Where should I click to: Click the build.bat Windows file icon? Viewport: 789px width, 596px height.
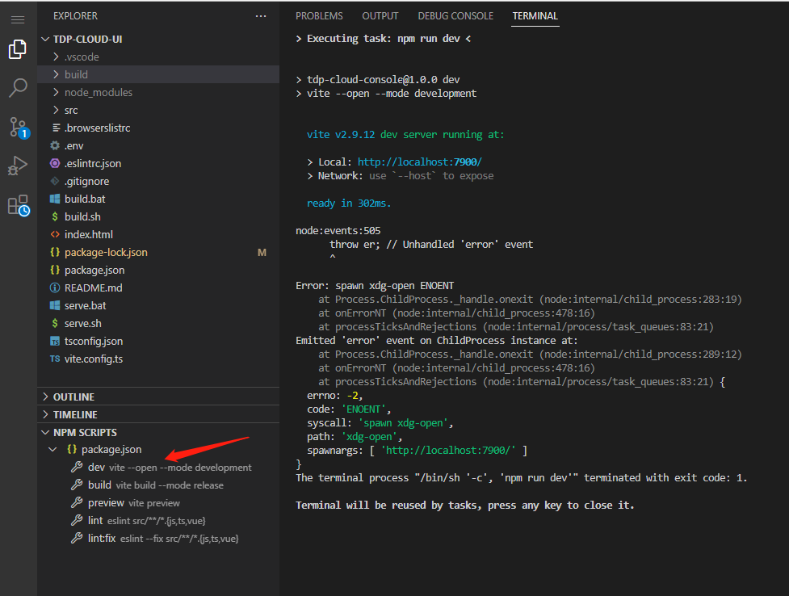[55, 199]
